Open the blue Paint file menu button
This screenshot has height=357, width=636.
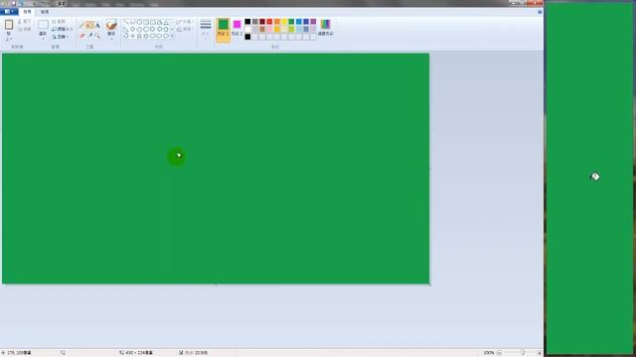tap(9, 12)
